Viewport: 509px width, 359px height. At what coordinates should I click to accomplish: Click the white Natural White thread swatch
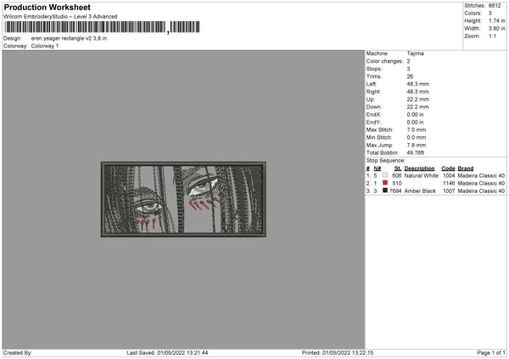(385, 175)
